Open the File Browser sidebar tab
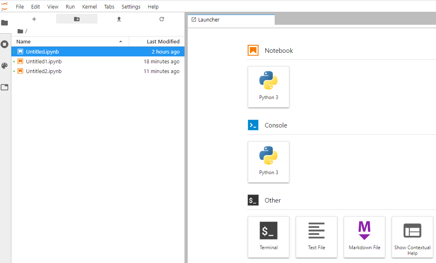Viewport: 436px width, 263px height. [x=4, y=23]
